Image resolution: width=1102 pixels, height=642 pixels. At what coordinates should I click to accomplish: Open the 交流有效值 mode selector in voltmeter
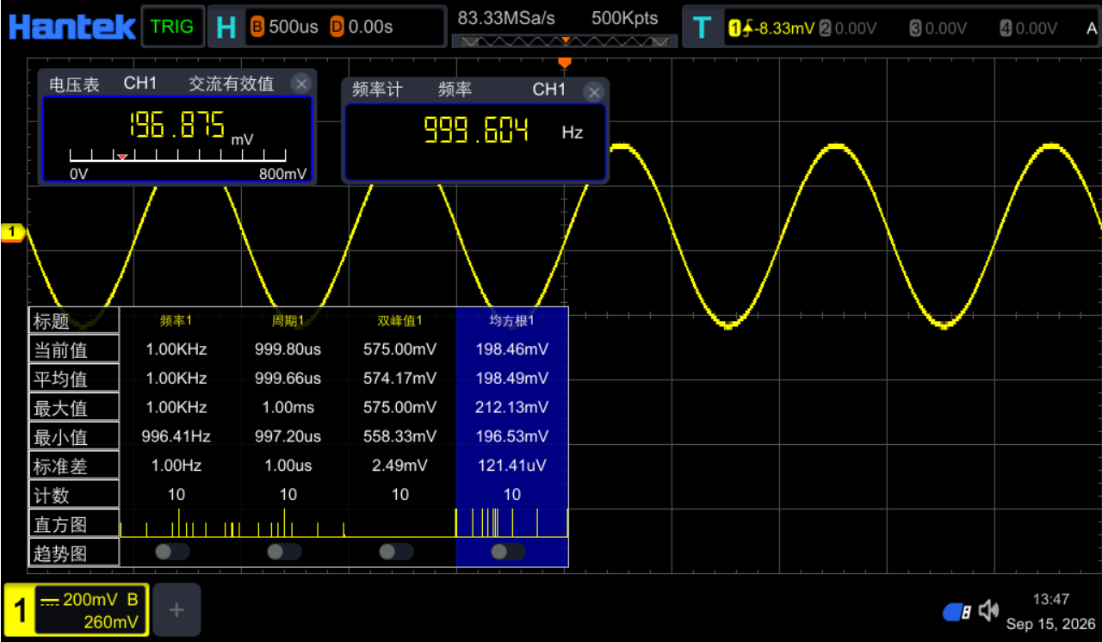pos(232,83)
